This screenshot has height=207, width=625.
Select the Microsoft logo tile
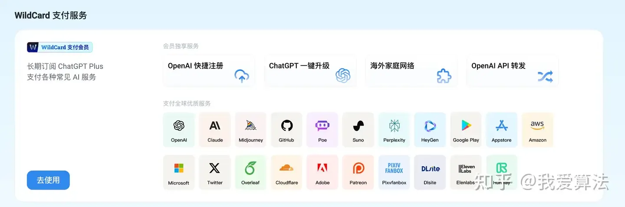pos(179,172)
